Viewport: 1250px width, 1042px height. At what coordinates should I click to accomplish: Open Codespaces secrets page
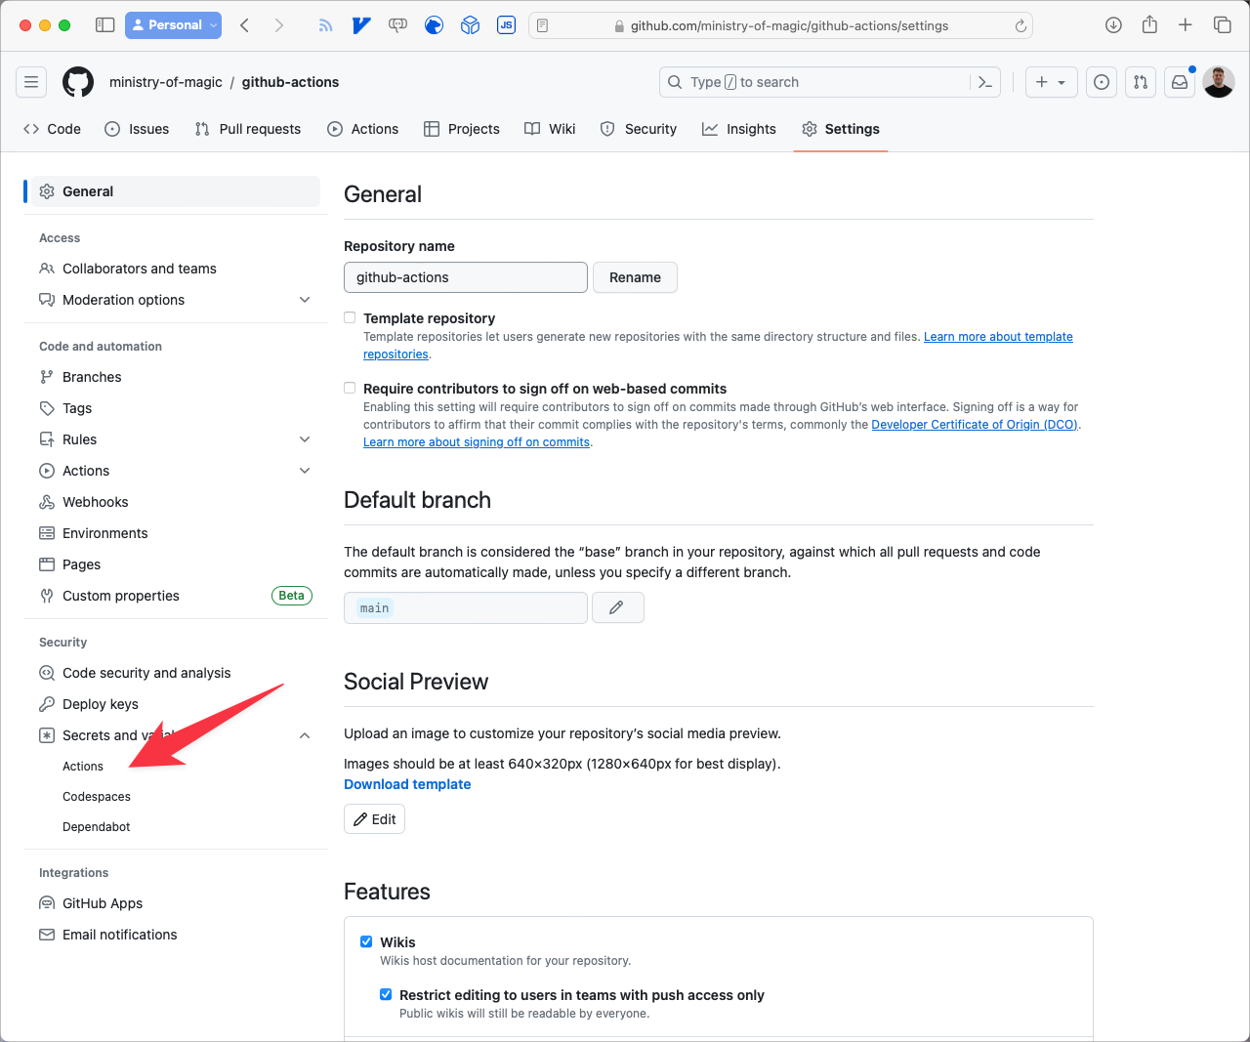(97, 797)
